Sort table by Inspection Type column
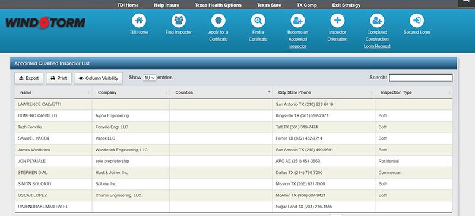 click(414, 92)
